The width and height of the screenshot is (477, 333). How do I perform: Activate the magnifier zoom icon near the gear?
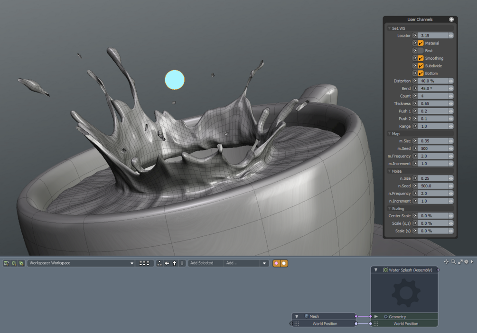click(453, 262)
